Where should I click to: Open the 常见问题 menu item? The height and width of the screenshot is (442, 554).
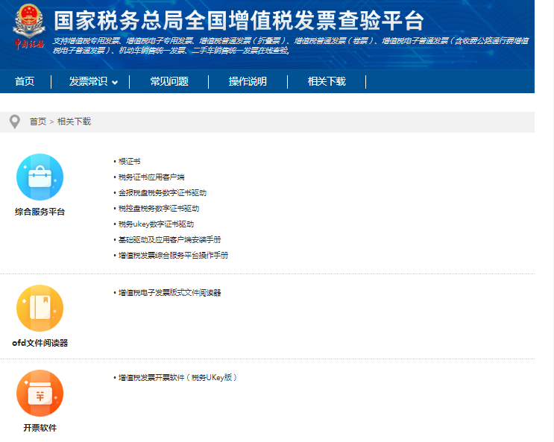[x=169, y=81]
